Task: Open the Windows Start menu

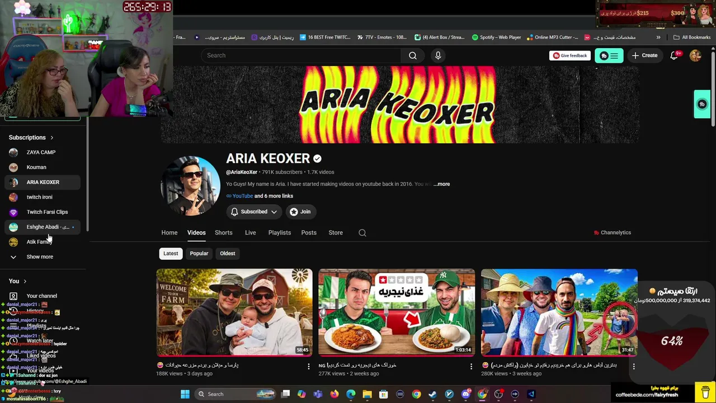Action: 185,394
